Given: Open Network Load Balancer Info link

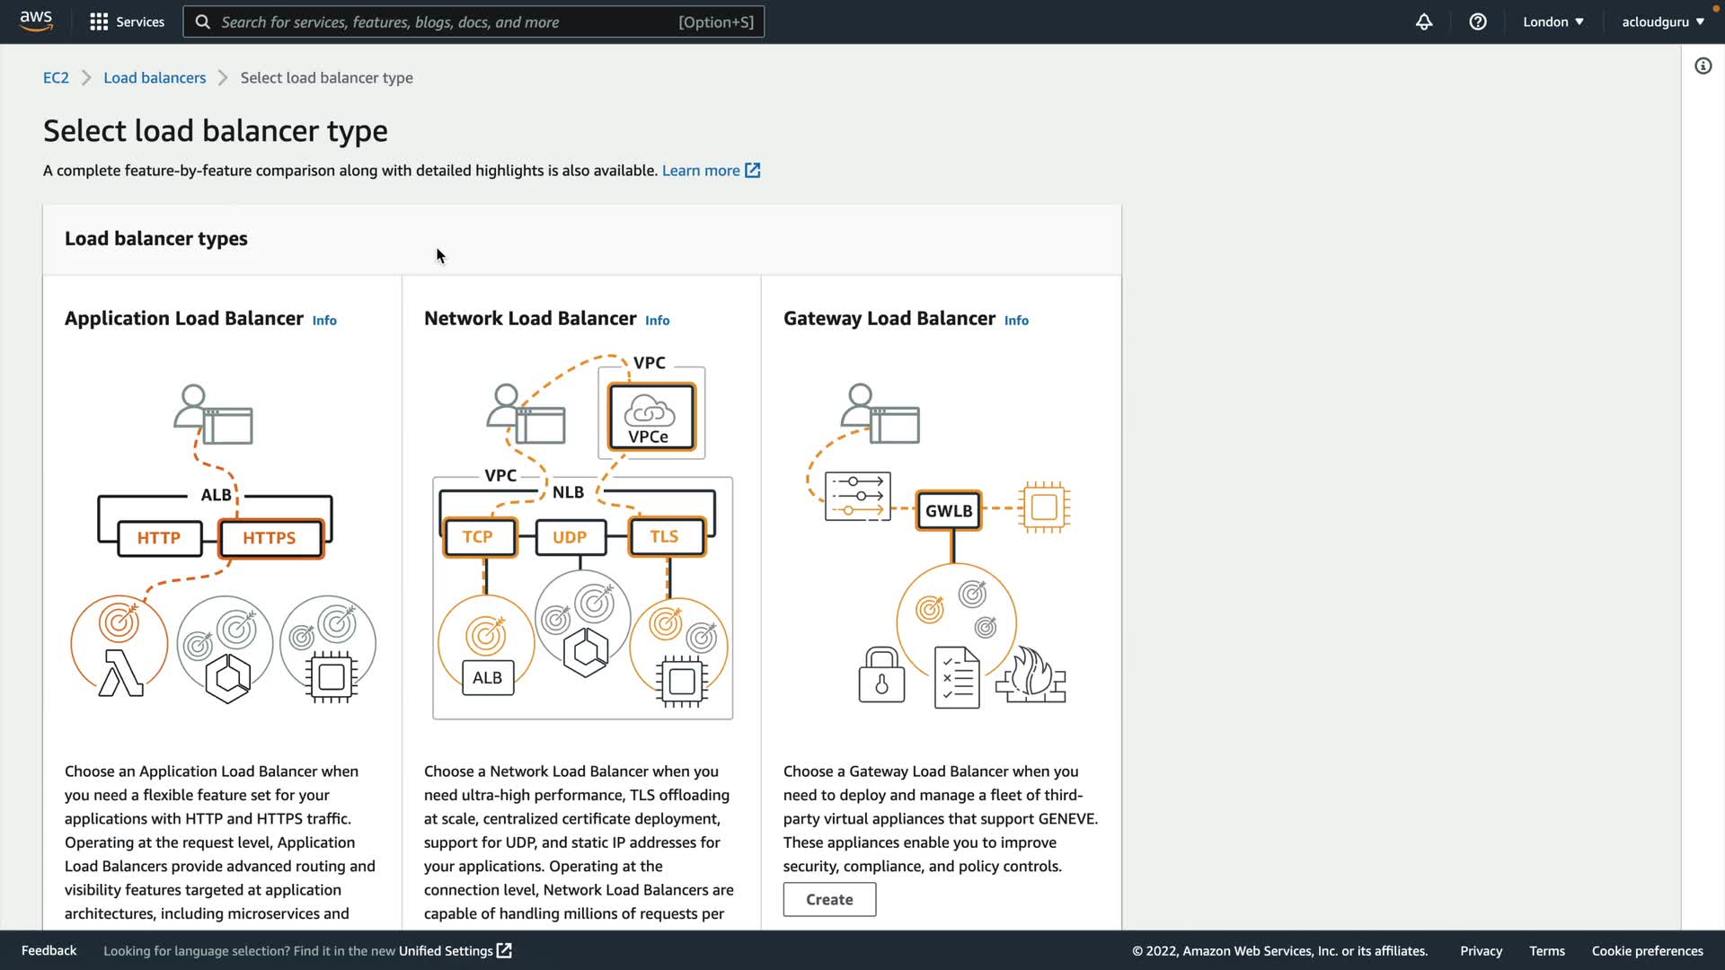Looking at the screenshot, I should click(x=657, y=321).
